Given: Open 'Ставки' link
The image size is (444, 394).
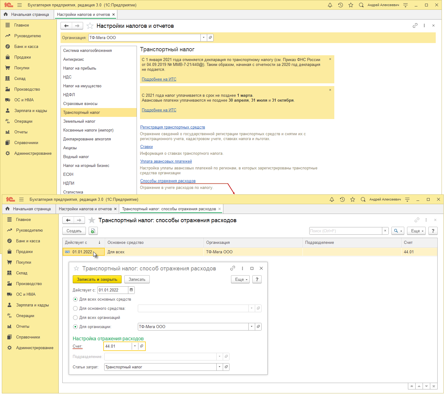Looking at the screenshot, I should point(146,146).
